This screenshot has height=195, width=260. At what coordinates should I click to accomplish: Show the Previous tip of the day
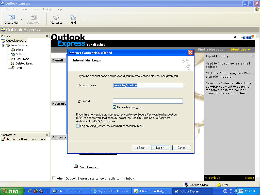pos(213,178)
